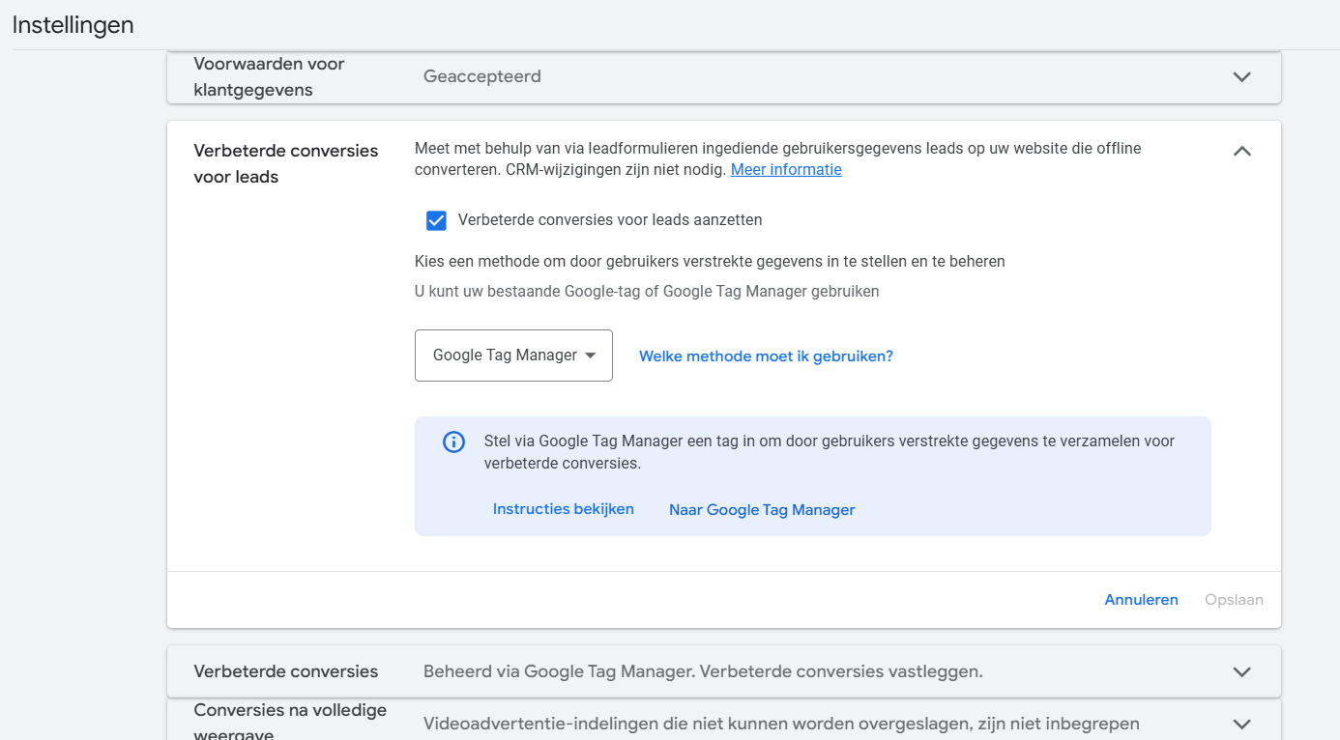Click 'Kies een methode om door gebruikers' text
This screenshot has width=1340, height=740.
click(710, 262)
